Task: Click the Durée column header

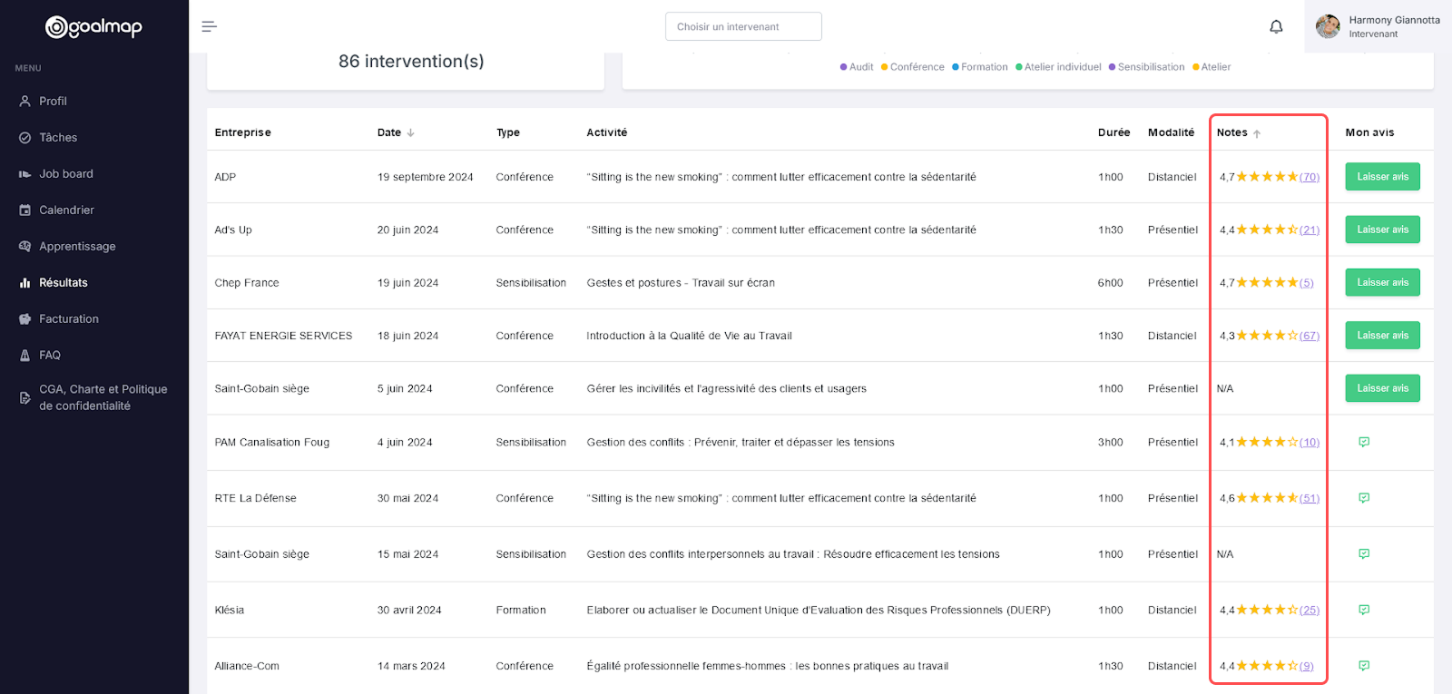Action: [x=1114, y=132]
